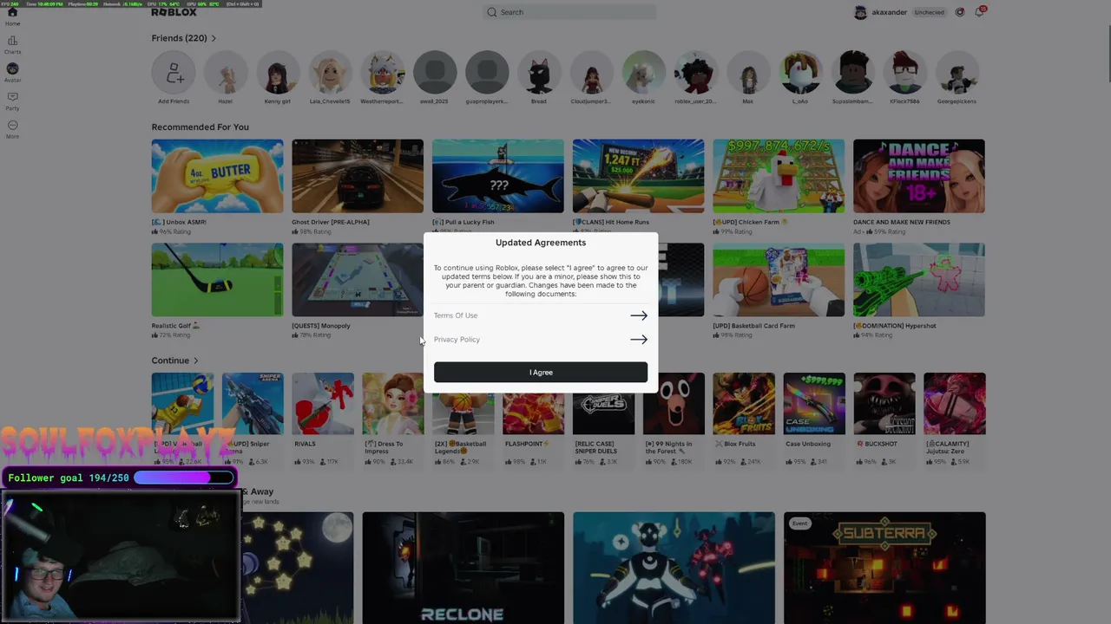Image resolution: width=1111 pixels, height=624 pixels.
Task: Expand the Continue section
Action: (175, 361)
